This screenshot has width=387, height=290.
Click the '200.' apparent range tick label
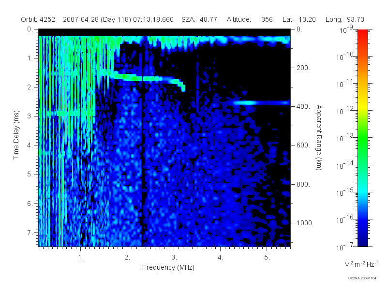303,68
